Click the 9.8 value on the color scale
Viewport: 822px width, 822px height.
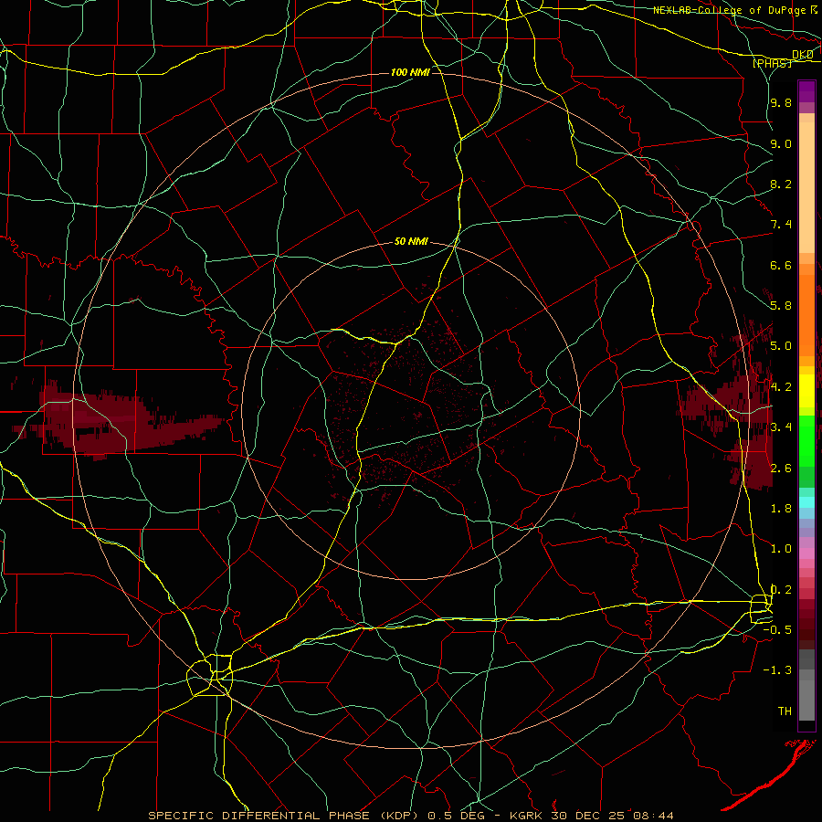(781, 102)
